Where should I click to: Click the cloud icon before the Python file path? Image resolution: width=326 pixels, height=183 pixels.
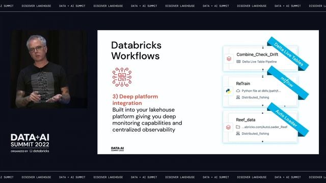point(238,90)
